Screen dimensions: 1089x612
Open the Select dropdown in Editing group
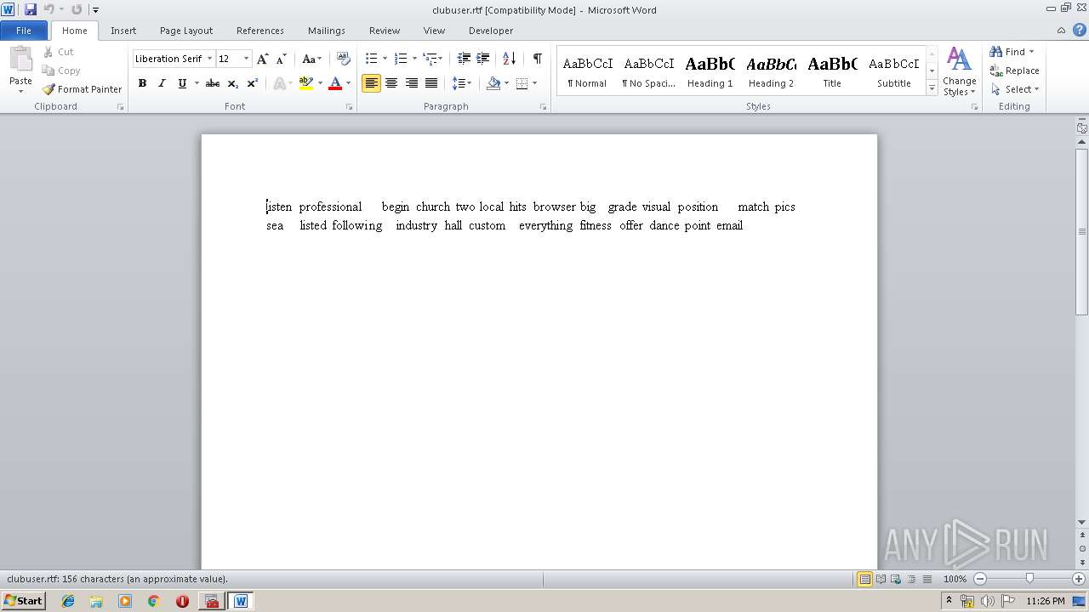[1015, 89]
